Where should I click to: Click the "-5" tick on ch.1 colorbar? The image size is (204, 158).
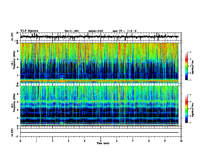click(x=190, y=66)
